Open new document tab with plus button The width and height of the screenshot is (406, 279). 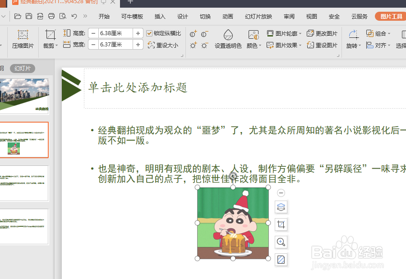point(130,2)
